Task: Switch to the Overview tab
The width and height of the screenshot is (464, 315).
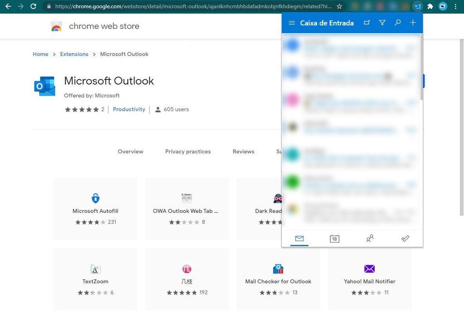Action: [x=130, y=151]
